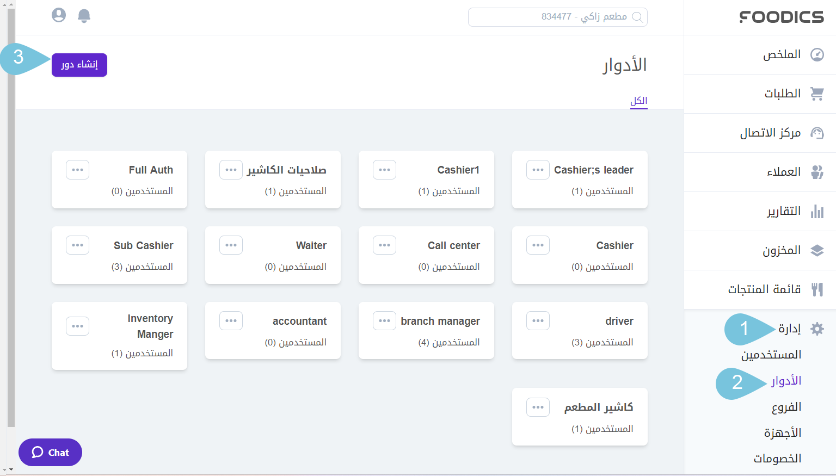
Task: Open options menu on the Full Auth card
Action: pyautogui.click(x=77, y=169)
